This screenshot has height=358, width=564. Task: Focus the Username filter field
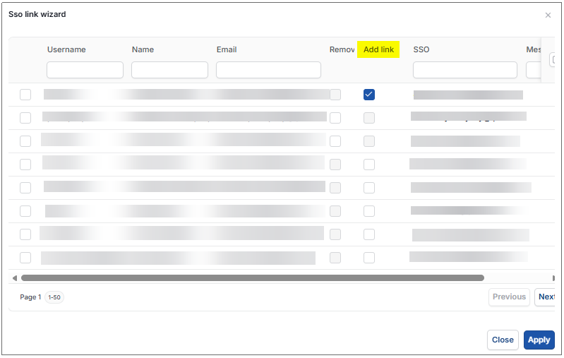coord(85,70)
